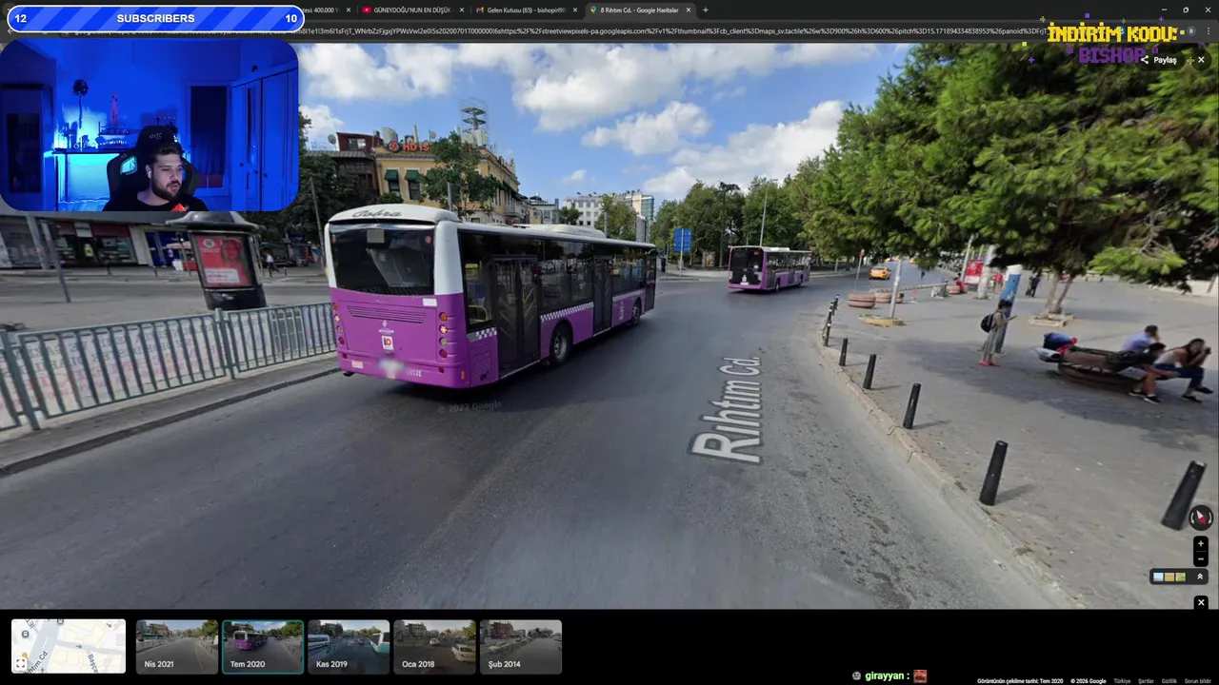Click the Görüntünün çekilme tarihi text
This screenshot has height=685, width=1219.
coord(1020,681)
